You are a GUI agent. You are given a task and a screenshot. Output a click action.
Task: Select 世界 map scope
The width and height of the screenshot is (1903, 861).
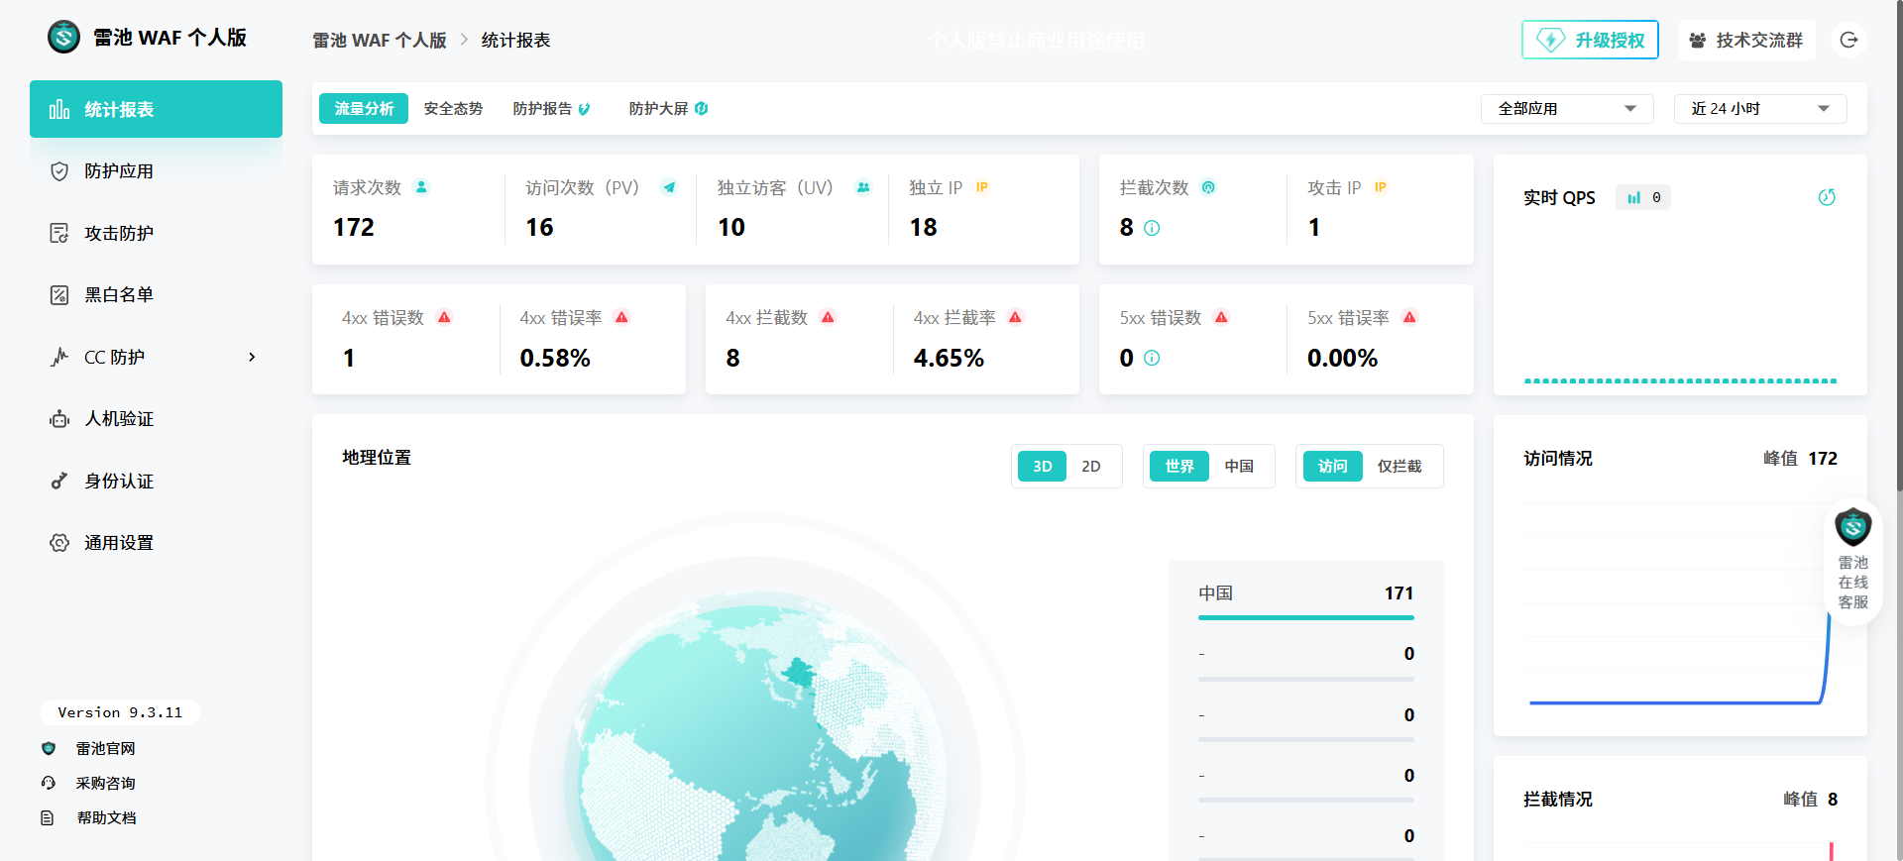click(x=1179, y=467)
